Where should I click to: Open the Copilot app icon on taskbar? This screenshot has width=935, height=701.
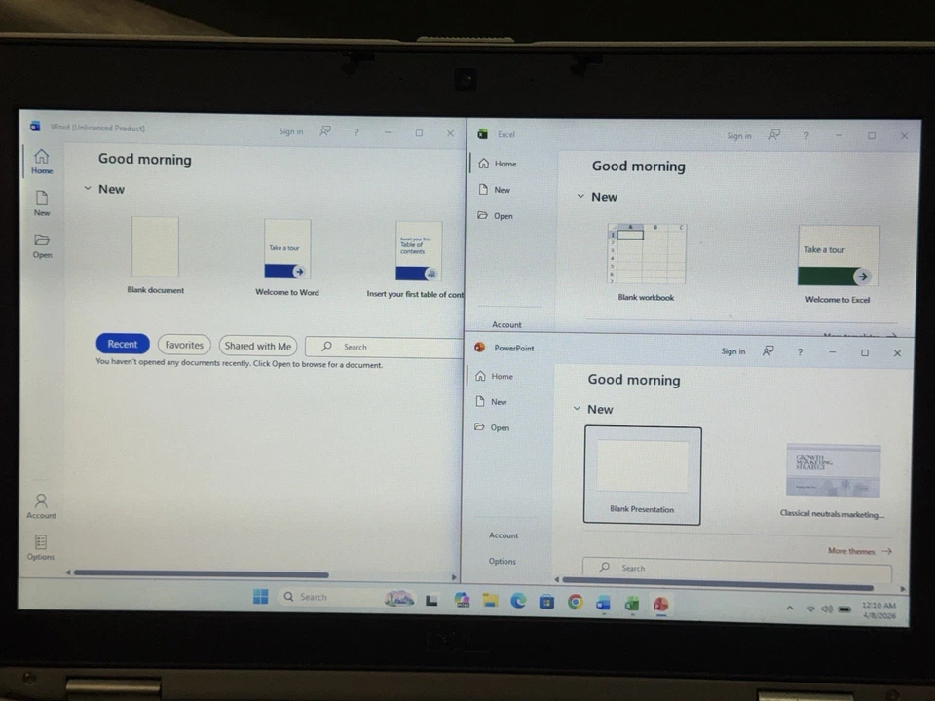[462, 600]
